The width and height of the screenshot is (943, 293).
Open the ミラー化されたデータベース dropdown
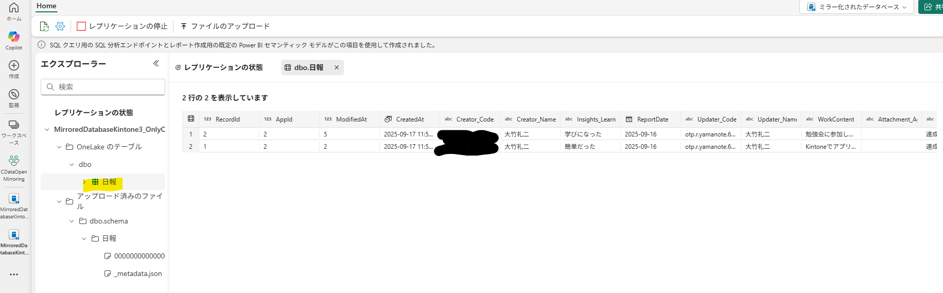pyautogui.click(x=857, y=7)
